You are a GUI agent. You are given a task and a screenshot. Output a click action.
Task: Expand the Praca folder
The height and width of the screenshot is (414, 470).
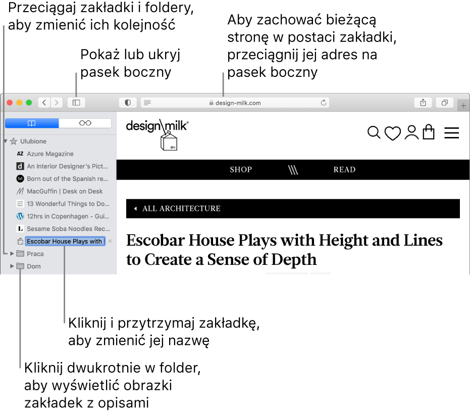12,254
